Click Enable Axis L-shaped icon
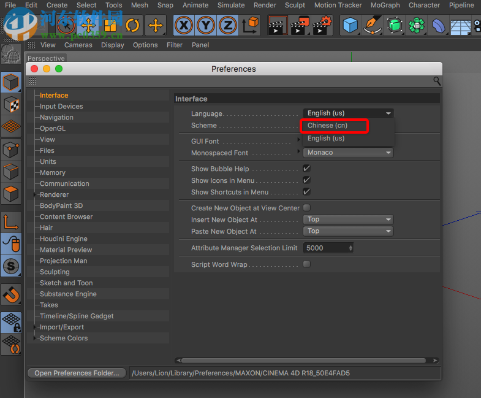Viewport: 481px width, 398px height. pyautogui.click(x=11, y=222)
